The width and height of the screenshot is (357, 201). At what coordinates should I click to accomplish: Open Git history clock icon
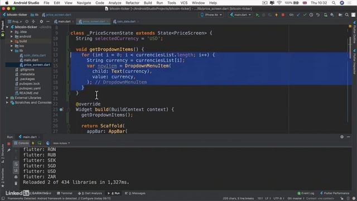311,15
